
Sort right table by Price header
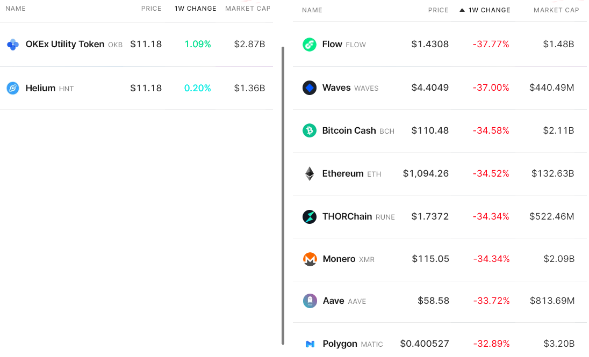click(x=438, y=10)
